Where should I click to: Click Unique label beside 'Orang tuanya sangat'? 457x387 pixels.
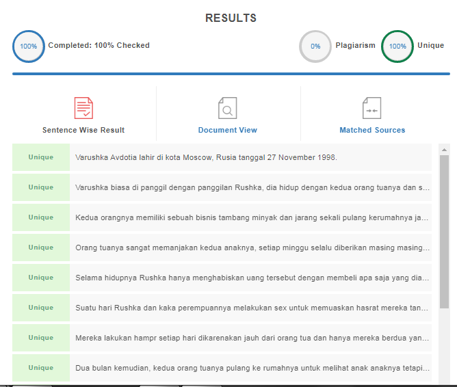tap(41, 248)
